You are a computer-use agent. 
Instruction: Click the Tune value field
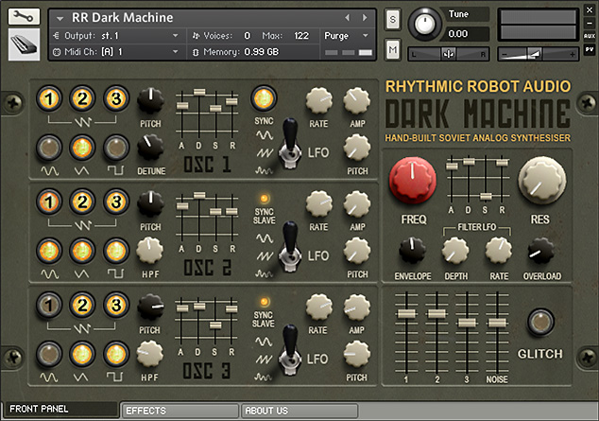[468, 34]
